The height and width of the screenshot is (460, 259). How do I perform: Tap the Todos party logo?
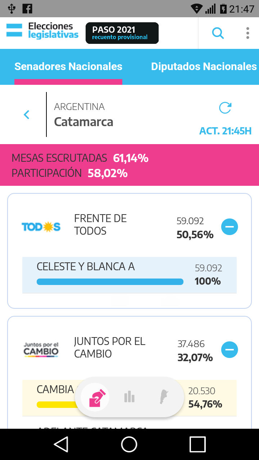41,227
